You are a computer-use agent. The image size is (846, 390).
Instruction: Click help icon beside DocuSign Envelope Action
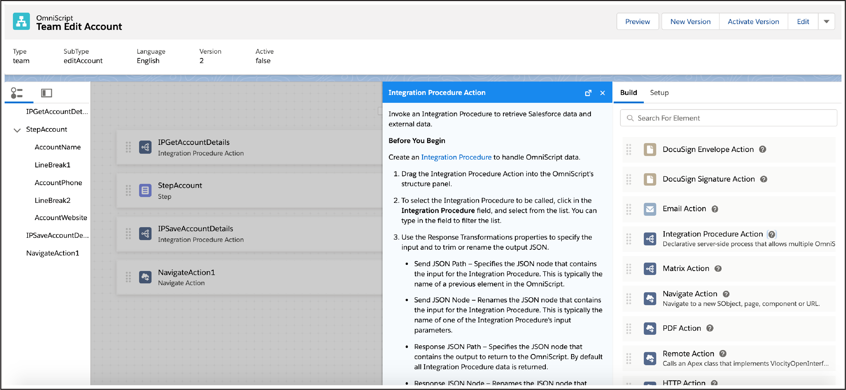(763, 149)
